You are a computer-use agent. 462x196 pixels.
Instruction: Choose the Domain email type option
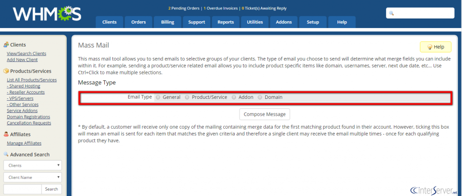point(260,97)
